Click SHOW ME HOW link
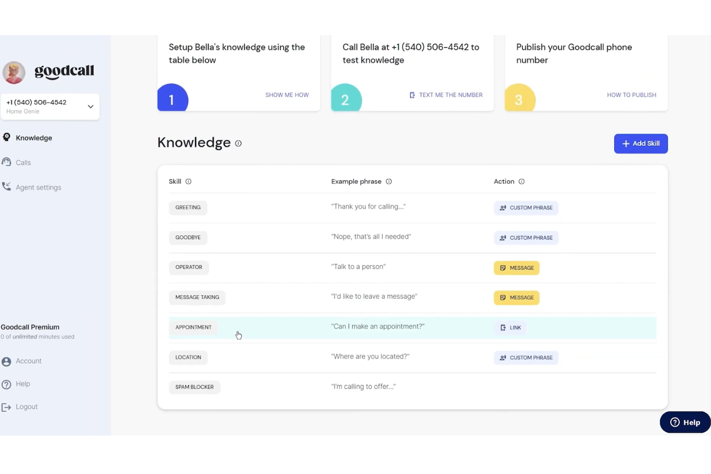Image resolution: width=711 pixels, height=474 pixels. [x=287, y=95]
